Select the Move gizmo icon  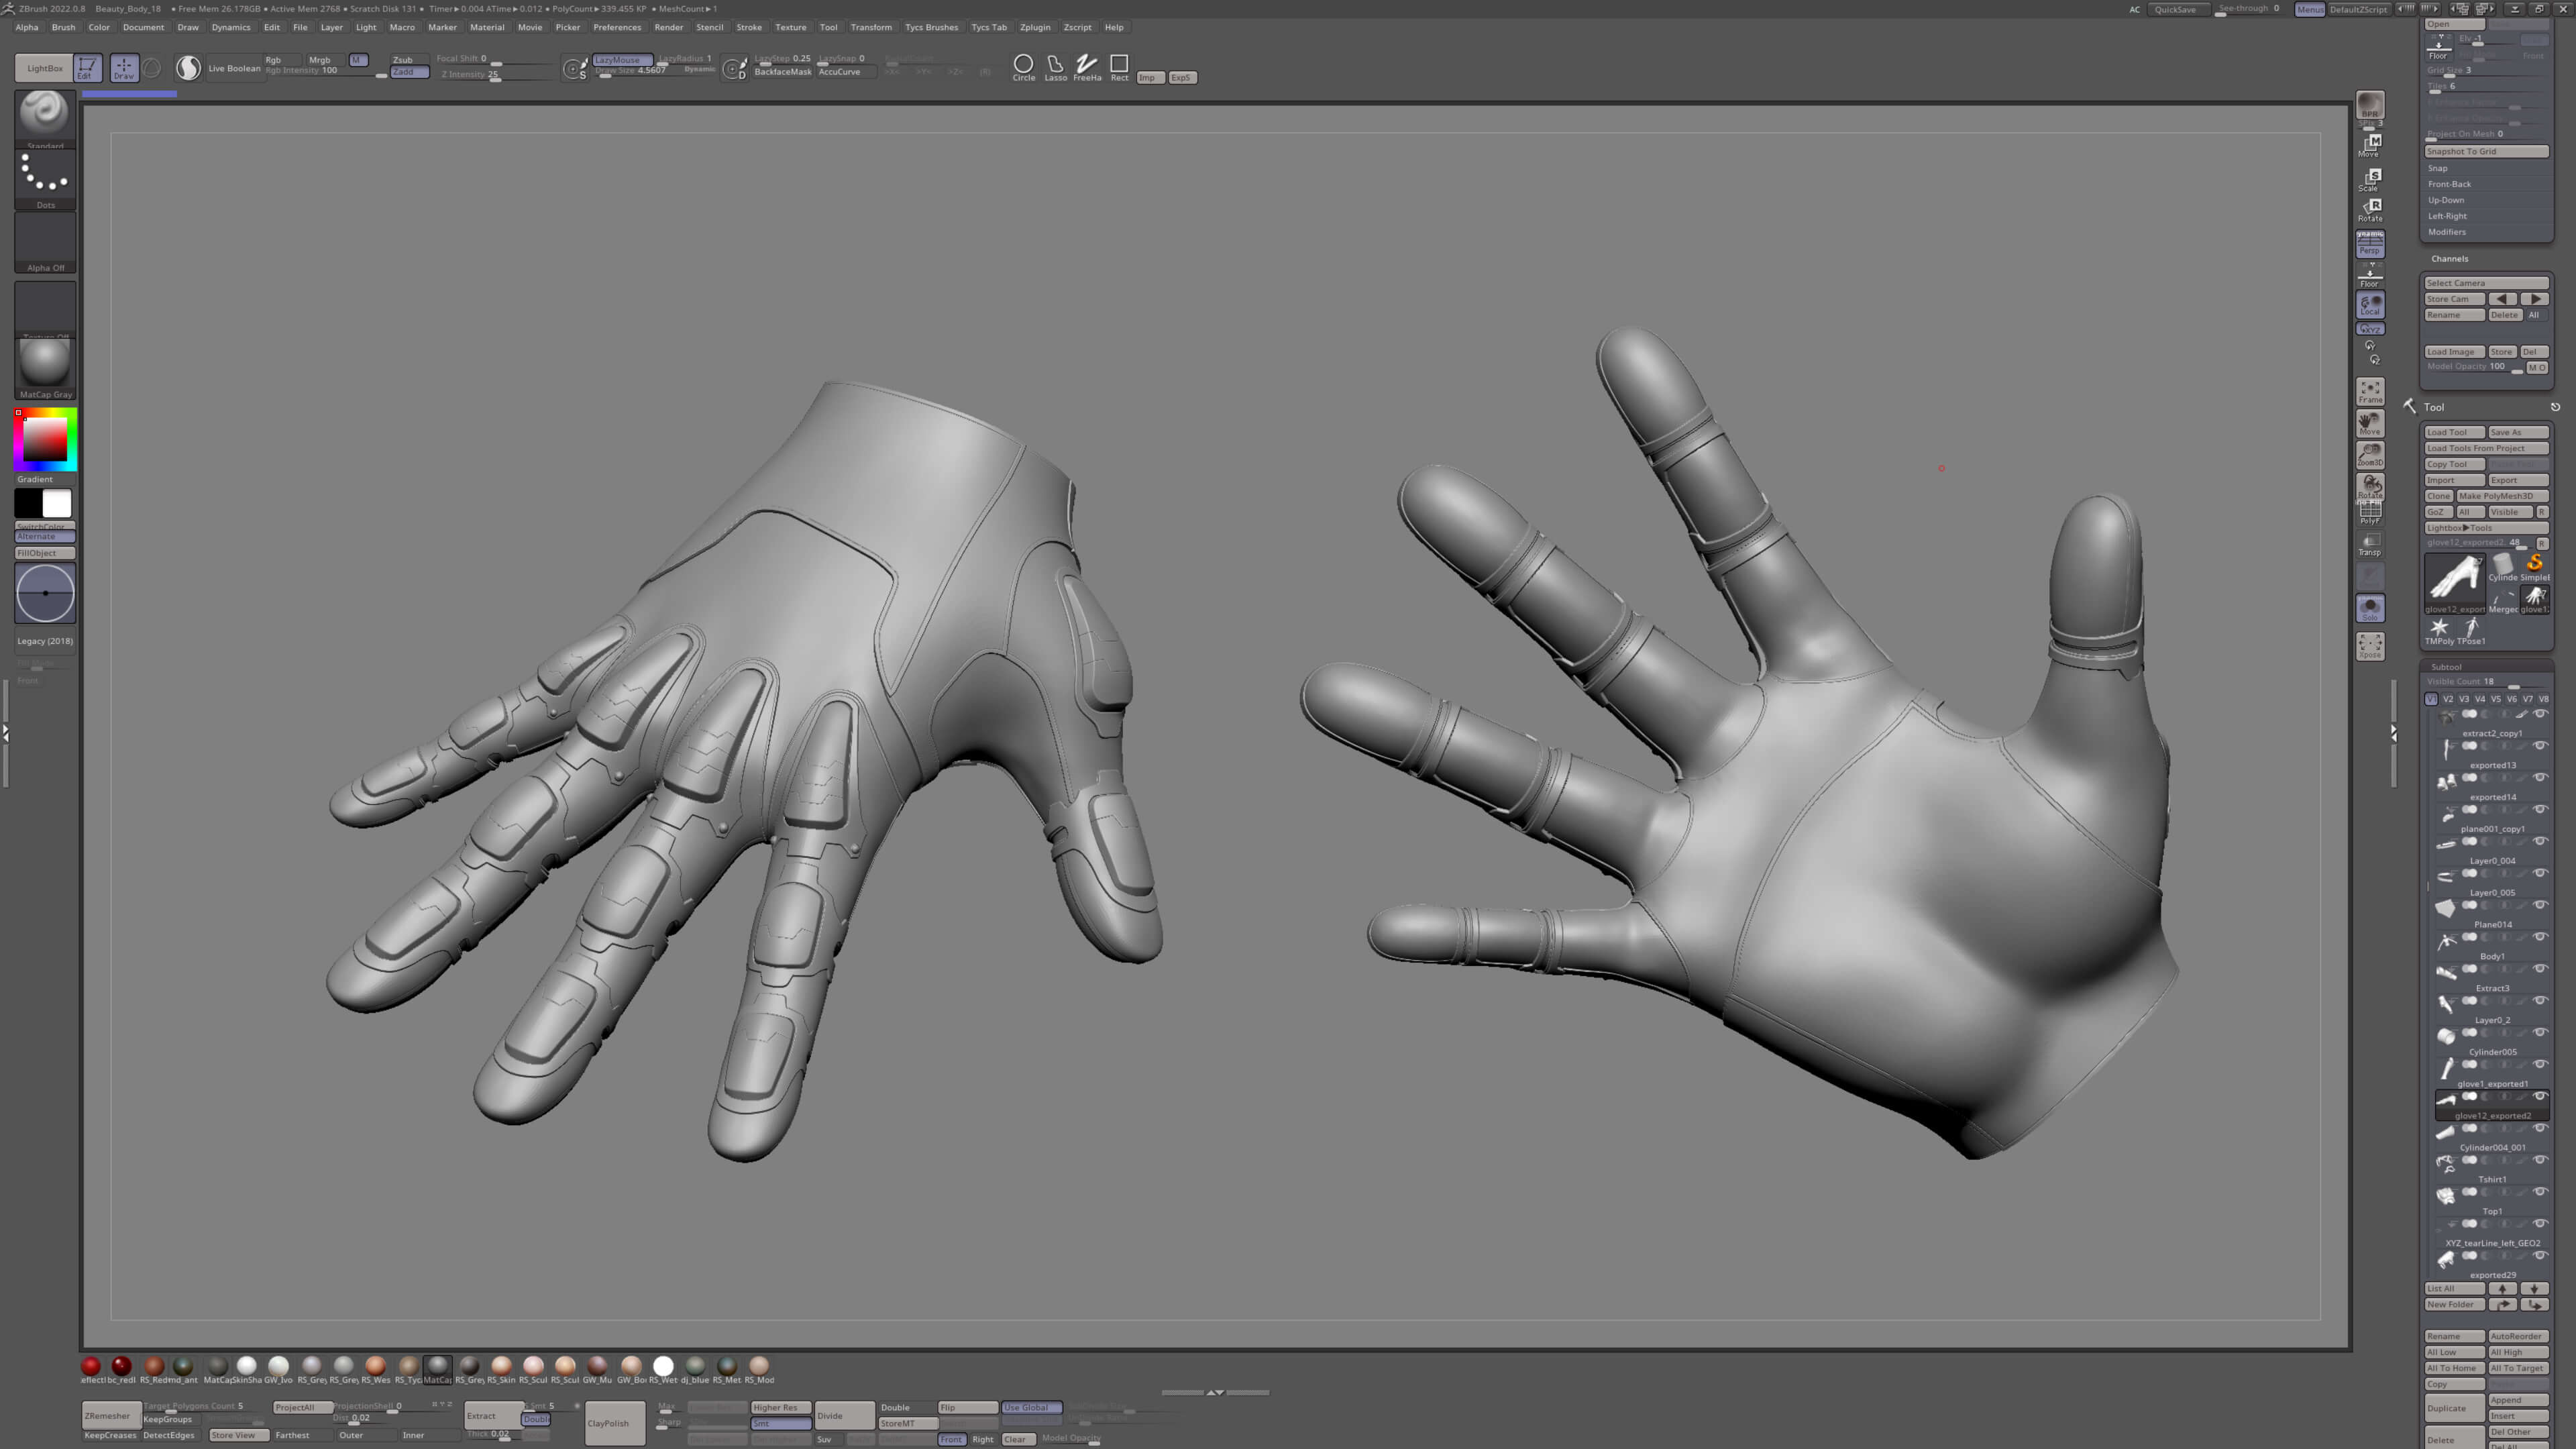coord(2369,146)
